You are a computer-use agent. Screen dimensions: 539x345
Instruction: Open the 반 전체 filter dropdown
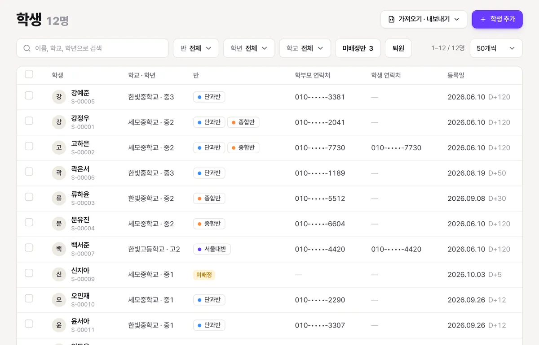point(196,48)
